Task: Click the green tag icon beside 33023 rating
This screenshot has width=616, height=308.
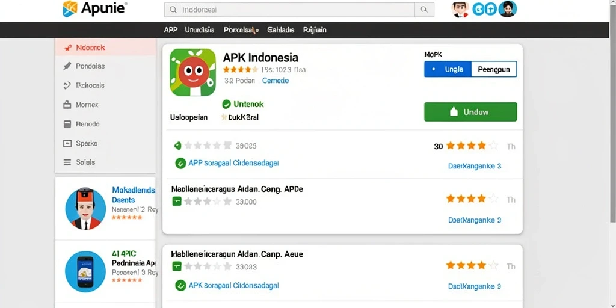Action: coord(178,146)
